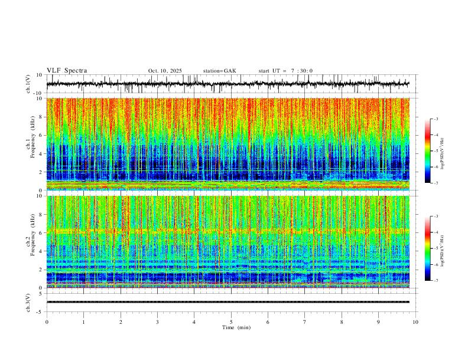Click the 6 kHz band in ch.2 spectrogram
This screenshot has width=468, height=361.
(x=227, y=231)
